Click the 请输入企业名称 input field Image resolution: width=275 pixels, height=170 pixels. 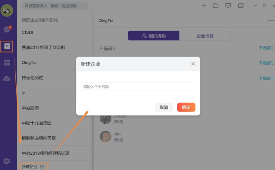tap(138, 87)
